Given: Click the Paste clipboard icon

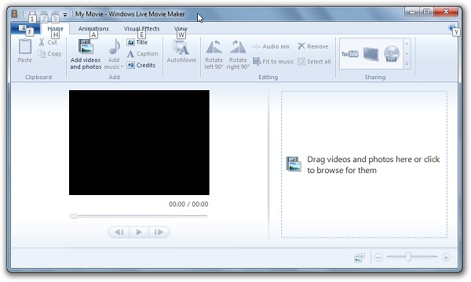Looking at the screenshot, I should (24, 47).
